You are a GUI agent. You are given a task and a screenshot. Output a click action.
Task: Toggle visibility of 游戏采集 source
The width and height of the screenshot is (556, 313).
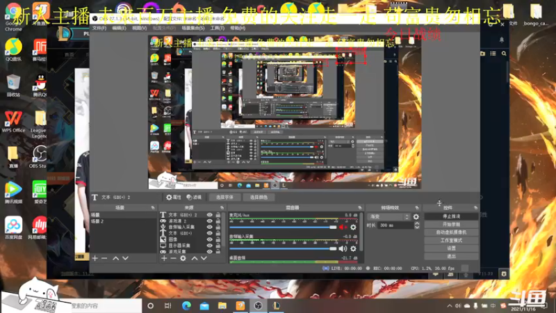[x=210, y=252]
